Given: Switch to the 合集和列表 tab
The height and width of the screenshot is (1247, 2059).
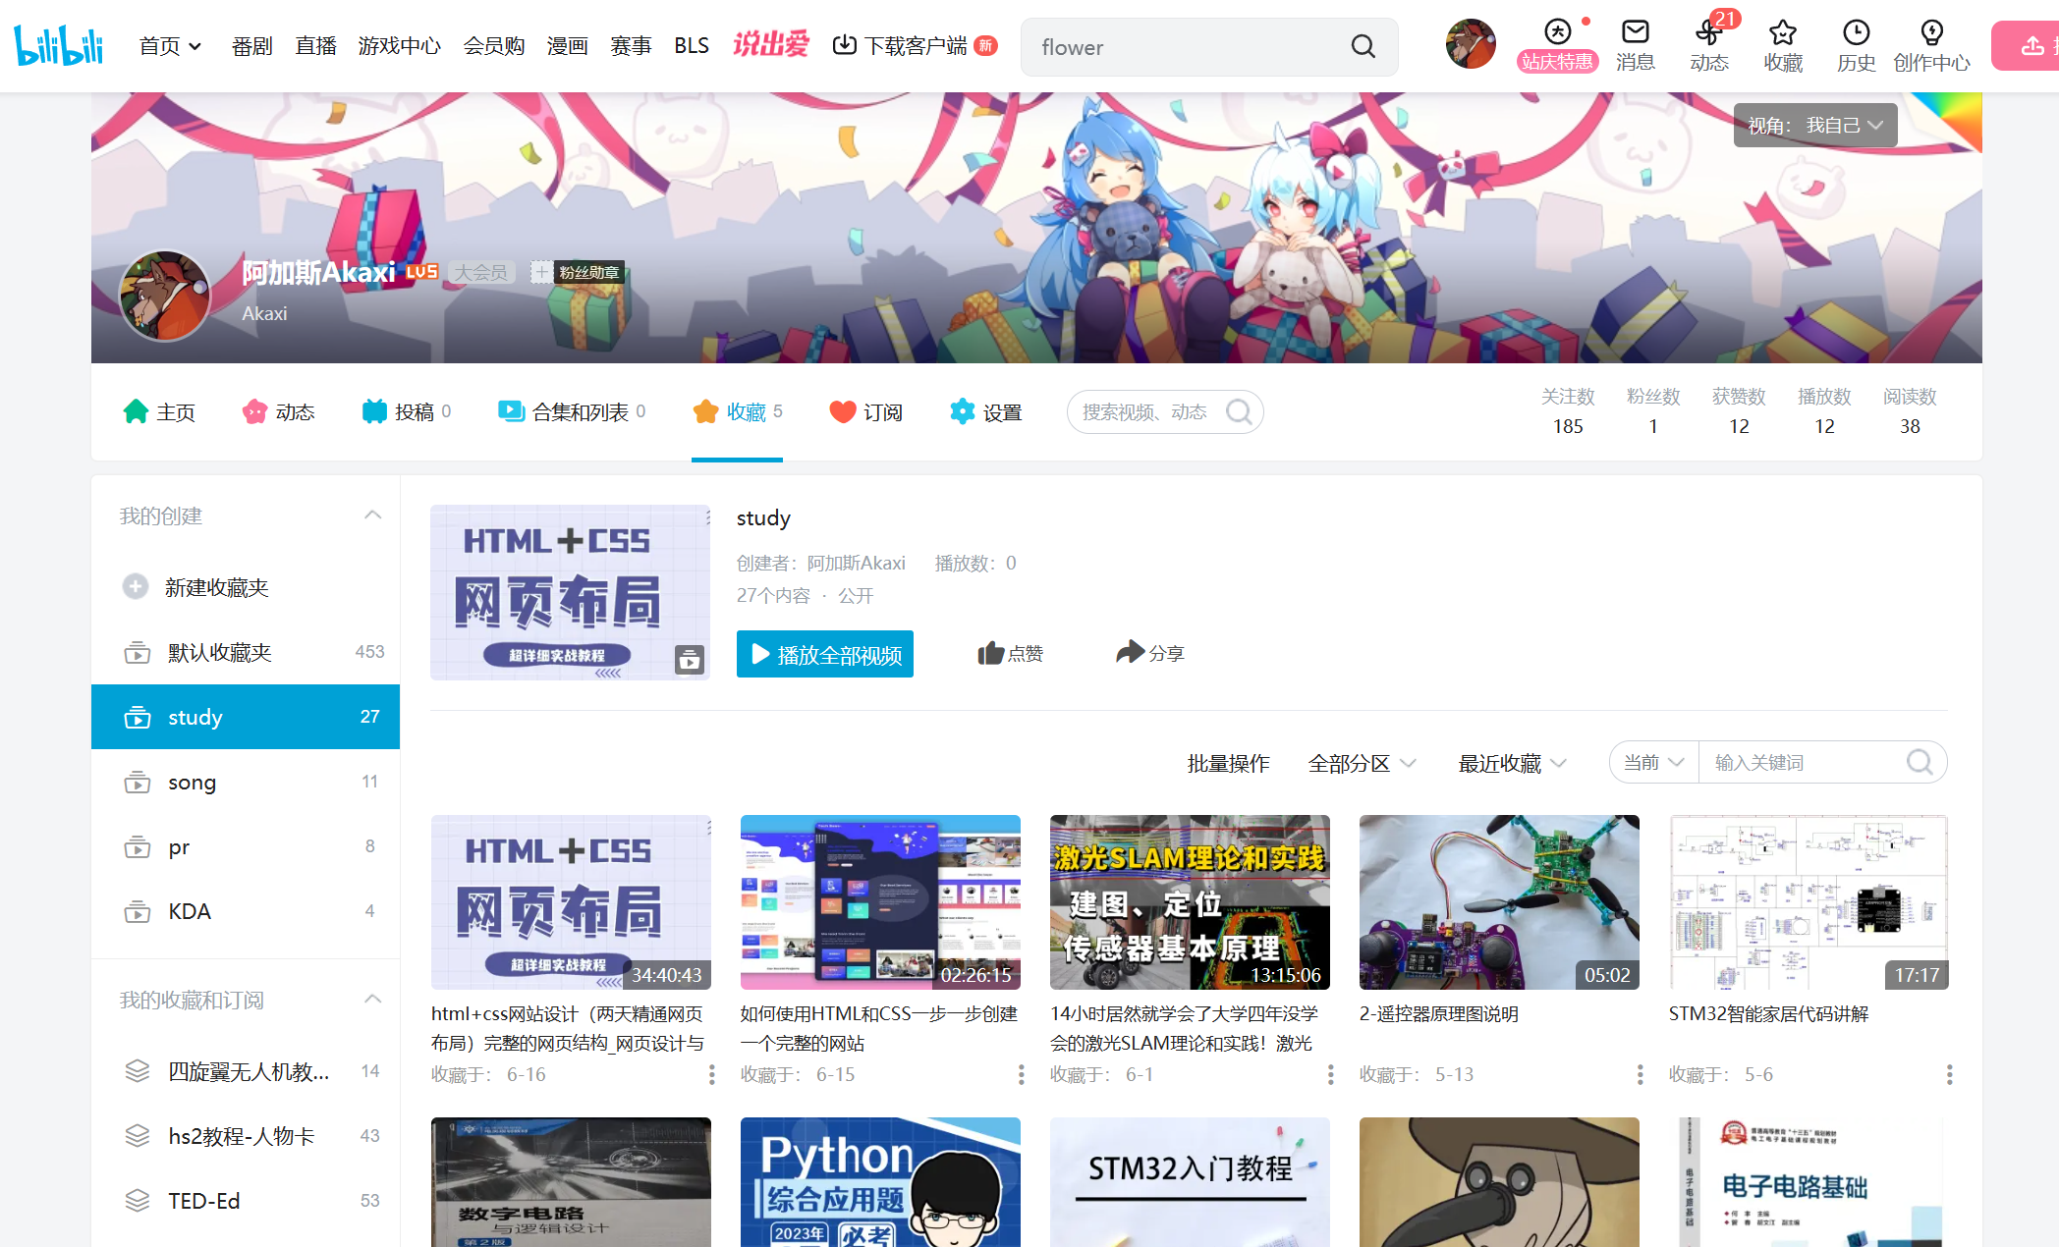Looking at the screenshot, I should 572,411.
